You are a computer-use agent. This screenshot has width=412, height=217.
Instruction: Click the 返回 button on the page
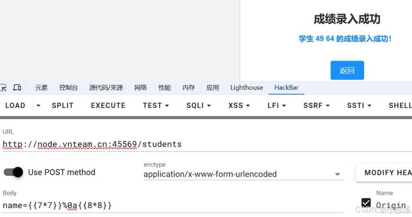(347, 70)
